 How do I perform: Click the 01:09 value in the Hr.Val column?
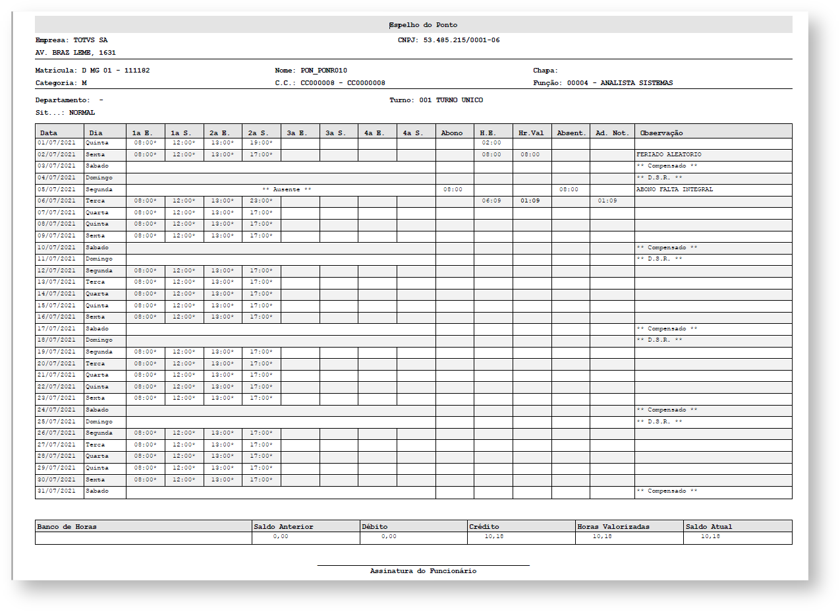[x=530, y=201]
